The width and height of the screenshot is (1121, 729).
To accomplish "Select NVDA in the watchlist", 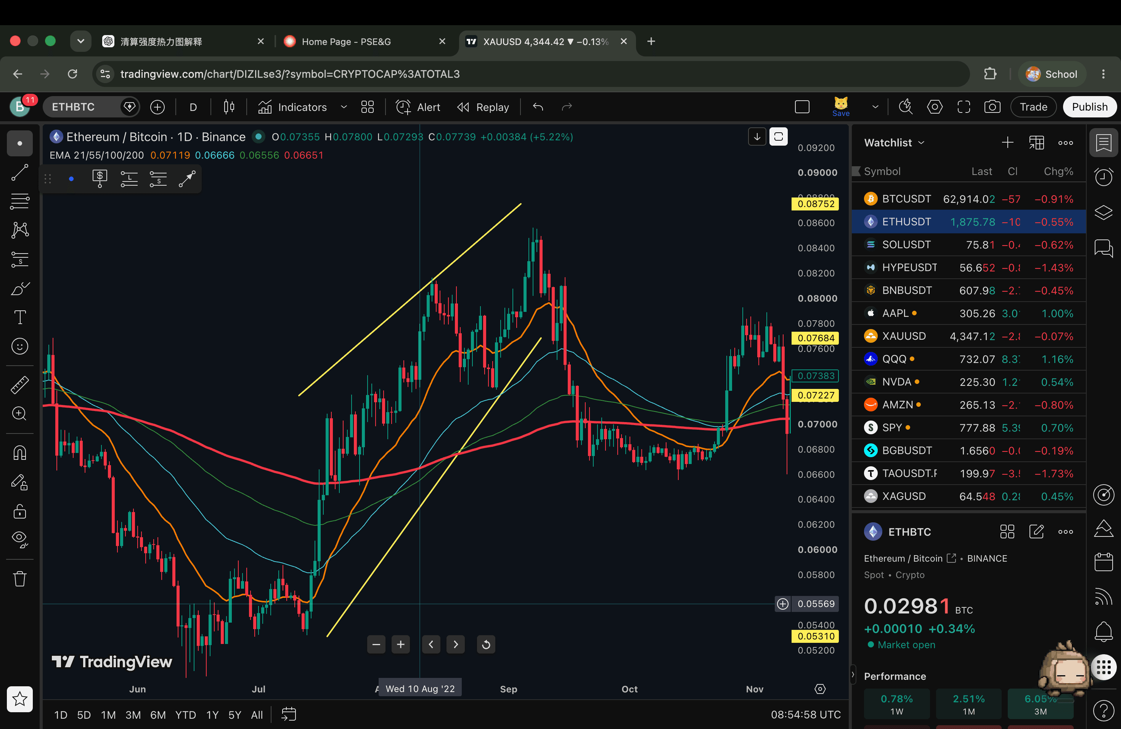I will pyautogui.click(x=969, y=381).
